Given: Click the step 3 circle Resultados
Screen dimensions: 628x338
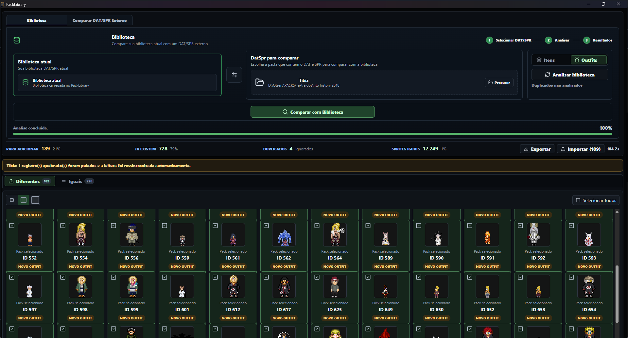Looking at the screenshot, I should point(586,40).
